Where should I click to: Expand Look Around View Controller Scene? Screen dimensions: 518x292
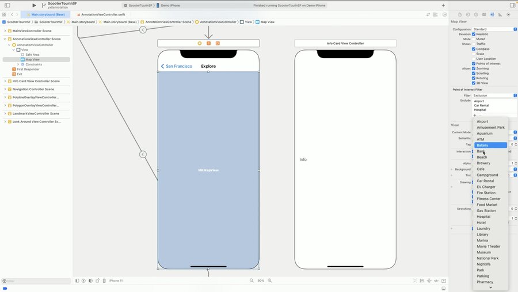point(5,122)
